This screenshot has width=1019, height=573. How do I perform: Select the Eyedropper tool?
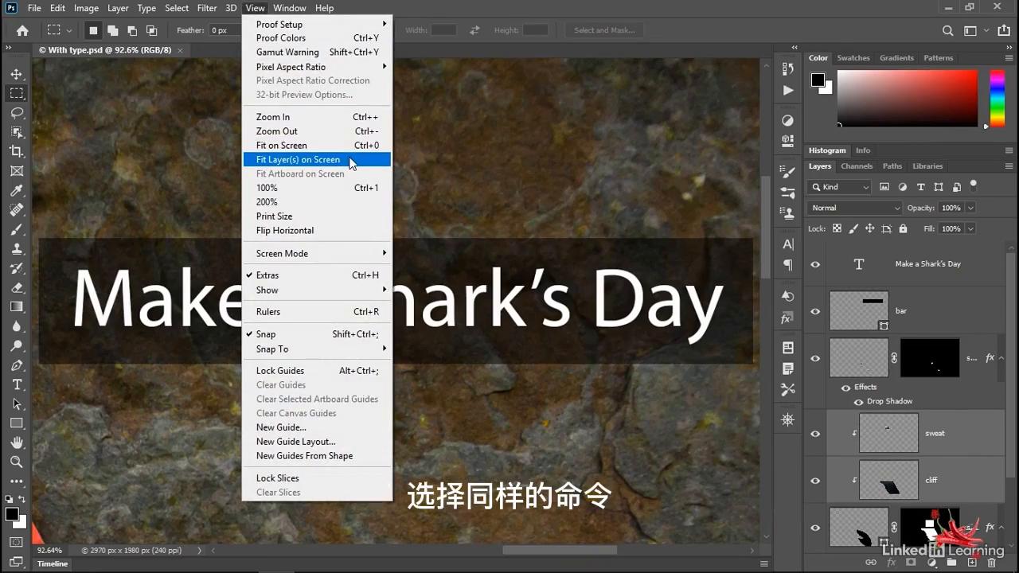[x=17, y=190]
